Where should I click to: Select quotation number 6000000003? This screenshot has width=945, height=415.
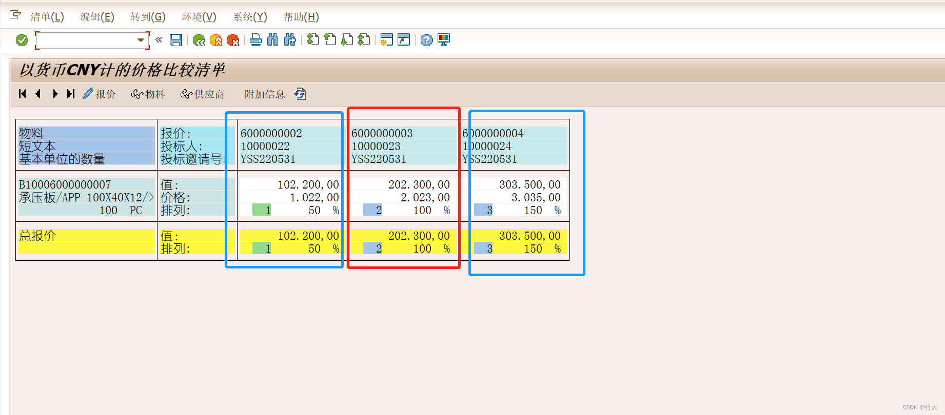click(382, 133)
